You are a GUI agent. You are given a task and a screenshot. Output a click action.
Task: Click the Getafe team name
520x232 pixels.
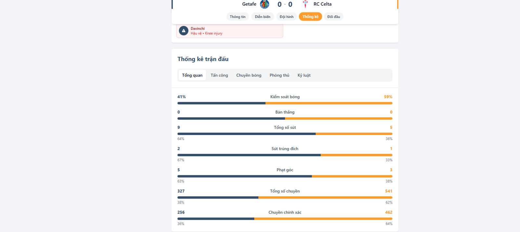tap(249, 4)
